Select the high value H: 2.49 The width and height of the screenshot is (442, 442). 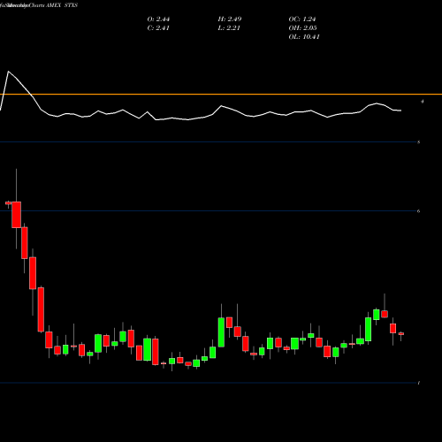tap(230, 19)
